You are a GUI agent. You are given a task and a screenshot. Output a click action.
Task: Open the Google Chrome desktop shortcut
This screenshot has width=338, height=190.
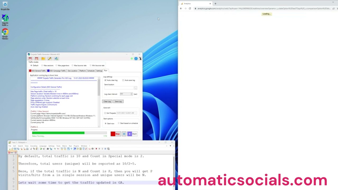coord(5,34)
